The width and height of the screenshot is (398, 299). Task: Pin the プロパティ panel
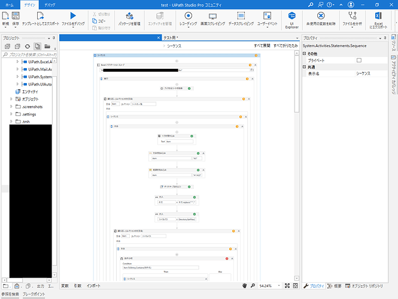(x=385, y=38)
